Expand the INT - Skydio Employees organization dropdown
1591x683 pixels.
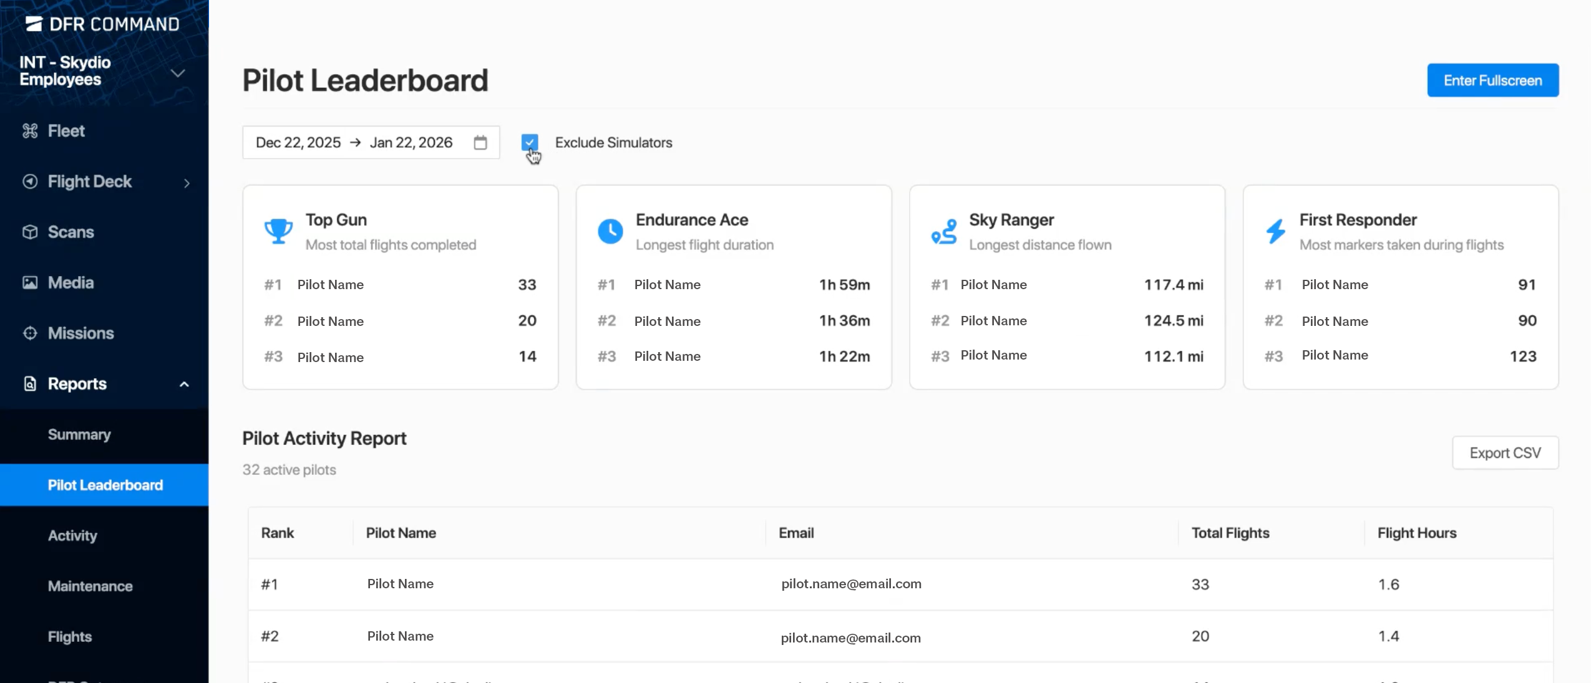coord(178,74)
